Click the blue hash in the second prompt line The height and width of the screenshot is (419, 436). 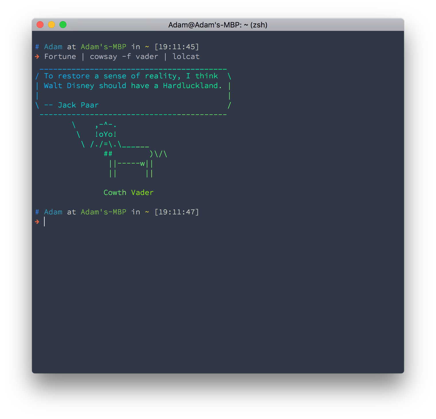pyautogui.click(x=37, y=212)
